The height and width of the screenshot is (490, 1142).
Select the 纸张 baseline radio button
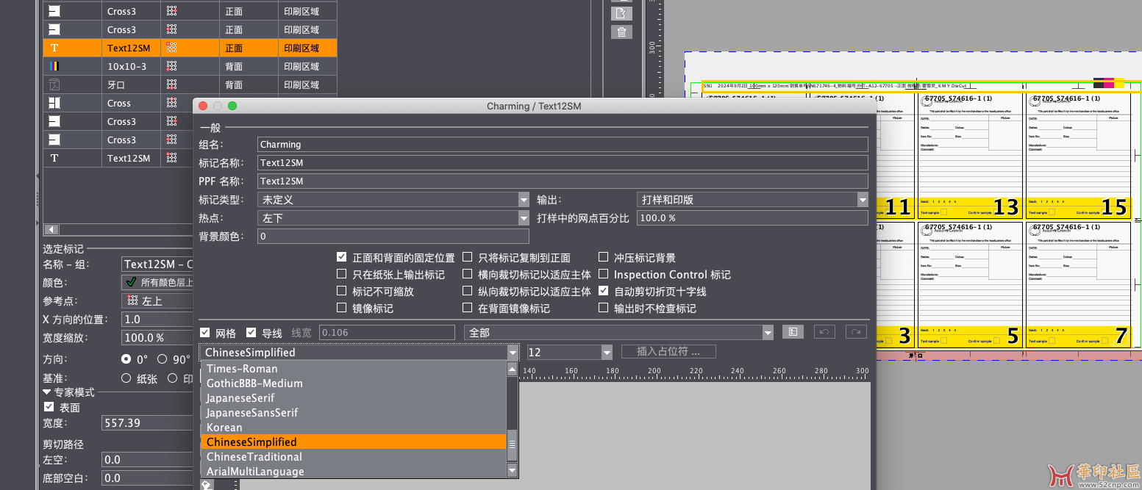(126, 378)
